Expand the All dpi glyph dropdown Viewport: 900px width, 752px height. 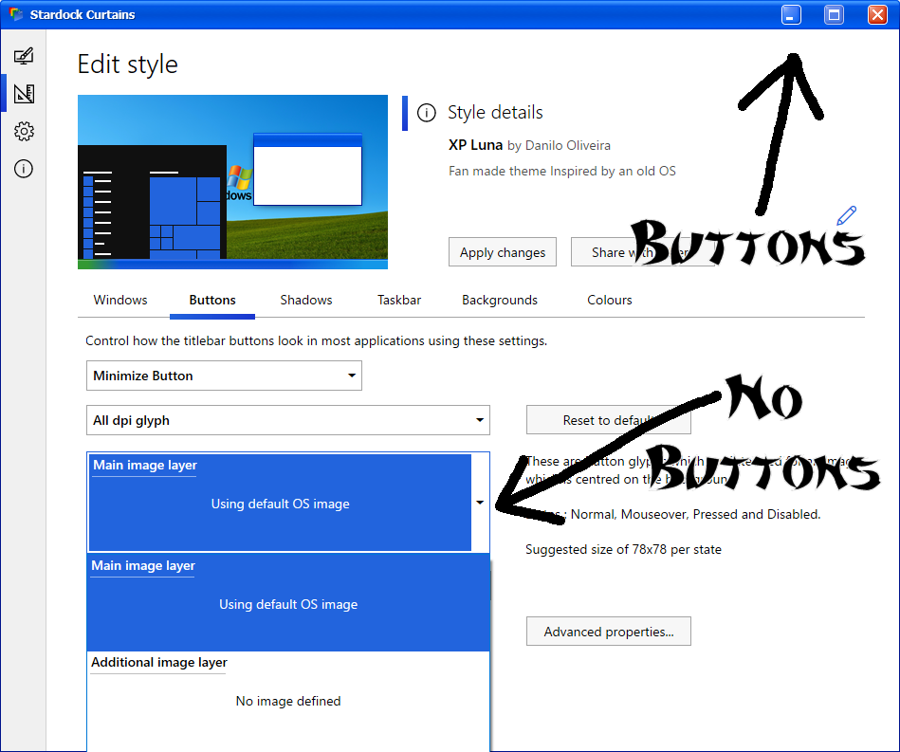click(288, 420)
